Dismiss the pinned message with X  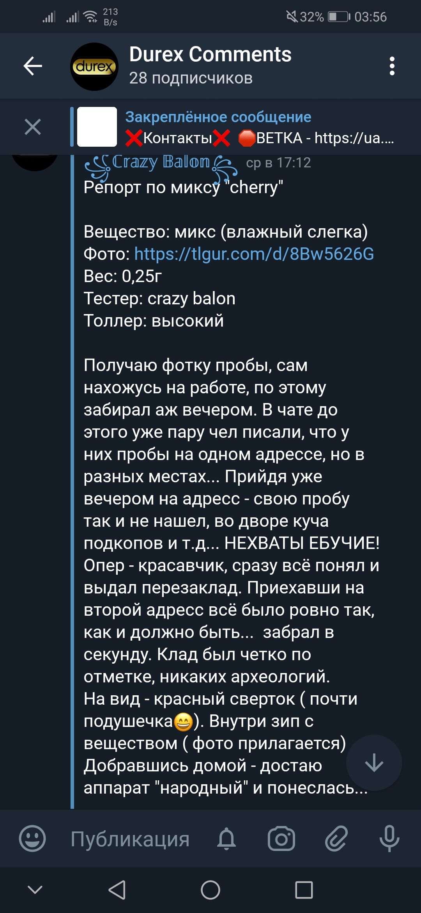point(33,127)
